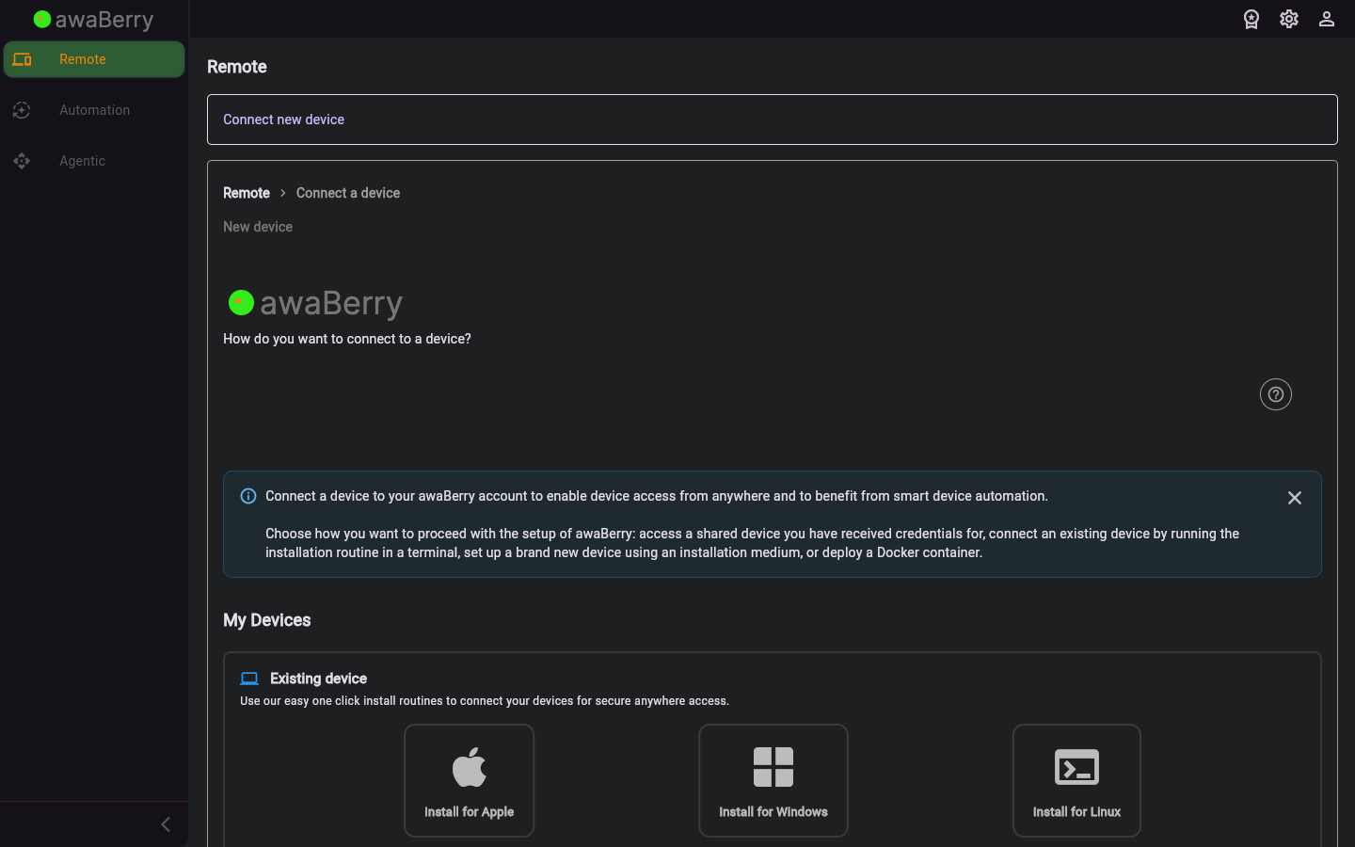1355x847 pixels.
Task: Click the Automation icon in sidebar
Action: tap(22, 110)
